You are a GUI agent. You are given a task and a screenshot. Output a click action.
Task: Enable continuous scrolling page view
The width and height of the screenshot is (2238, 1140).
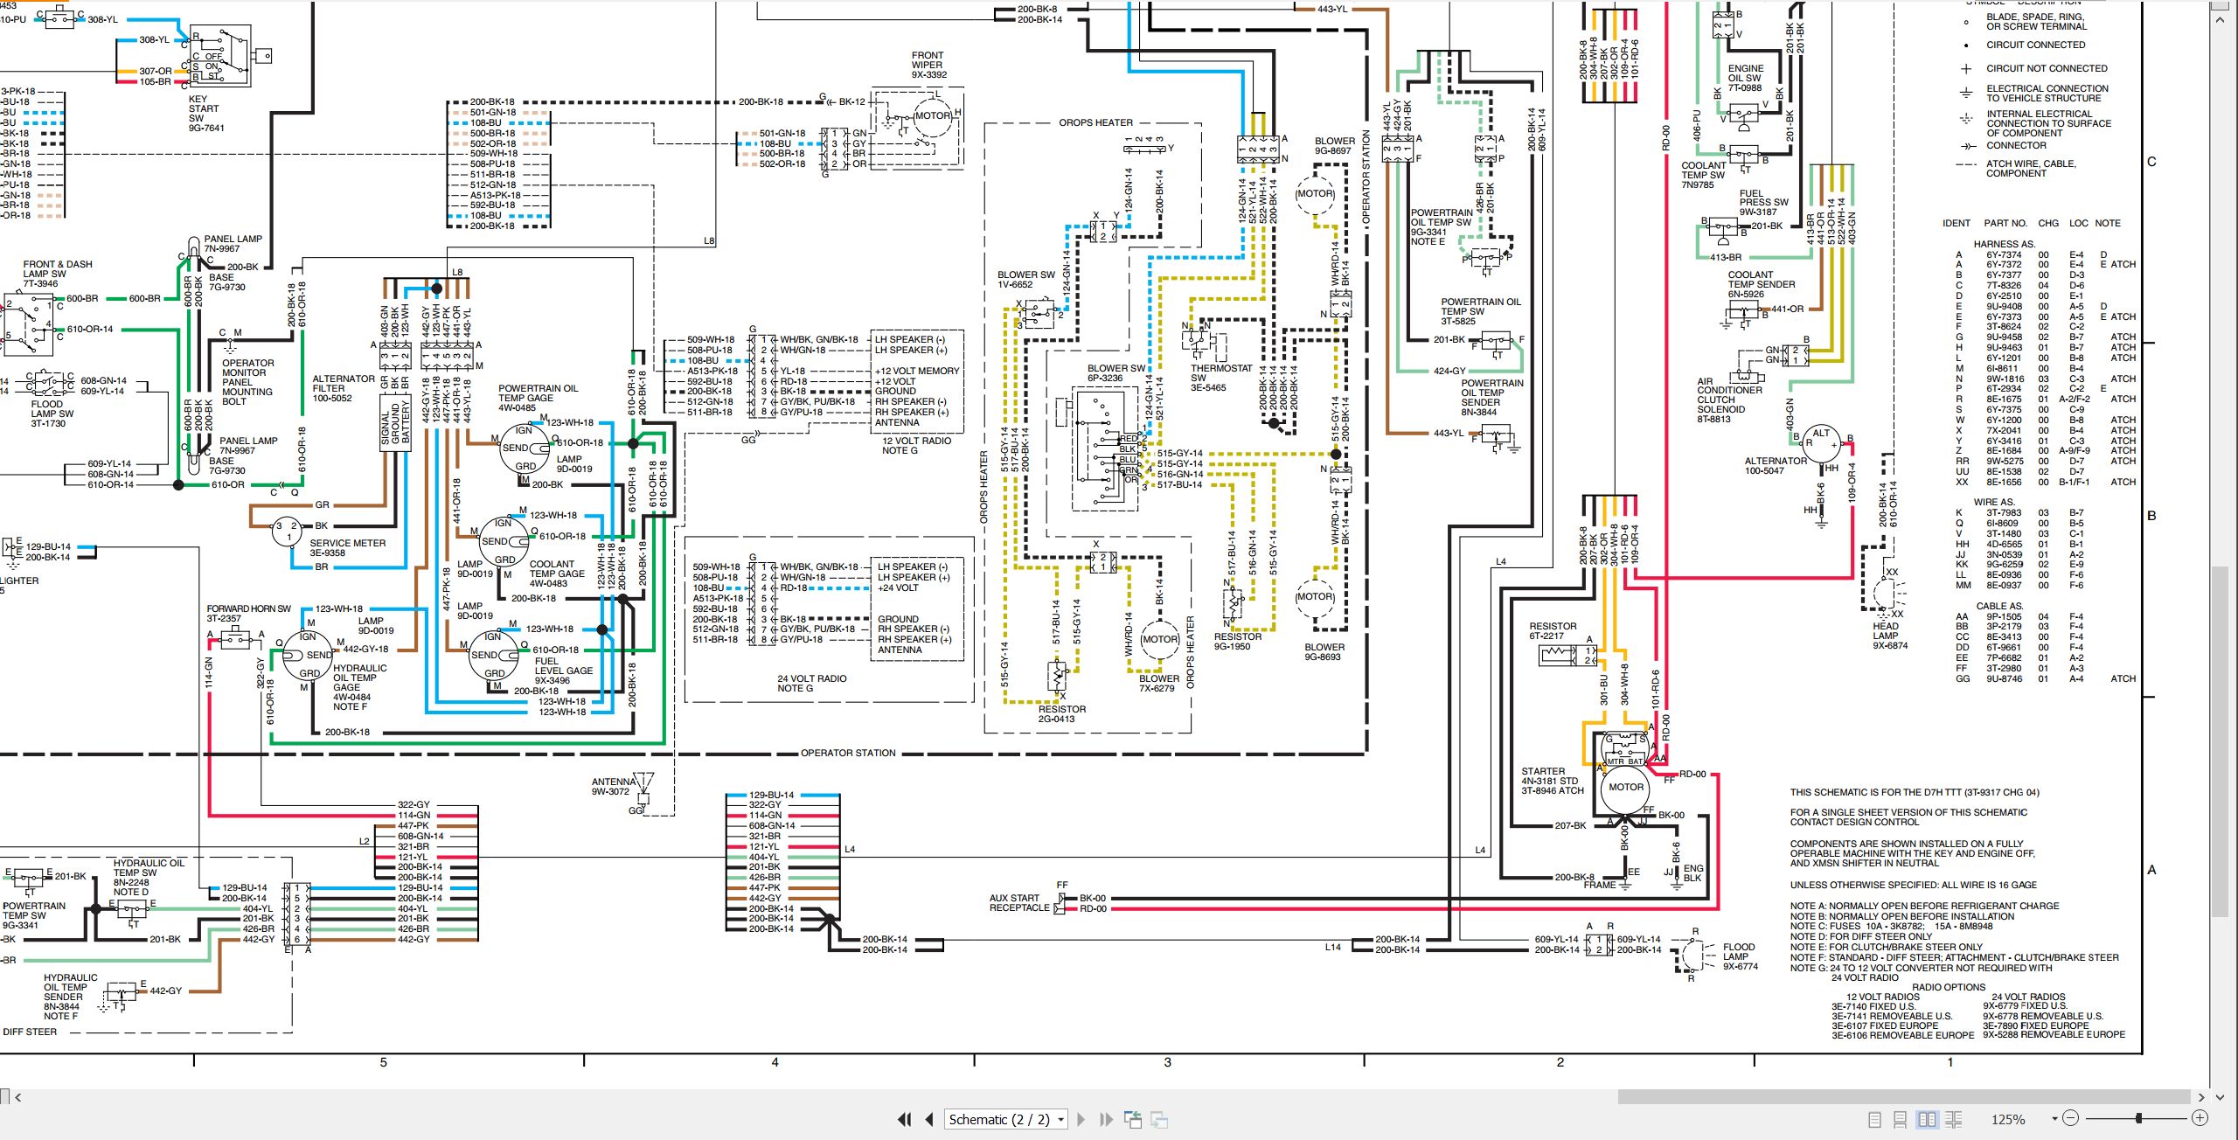1900,1119
